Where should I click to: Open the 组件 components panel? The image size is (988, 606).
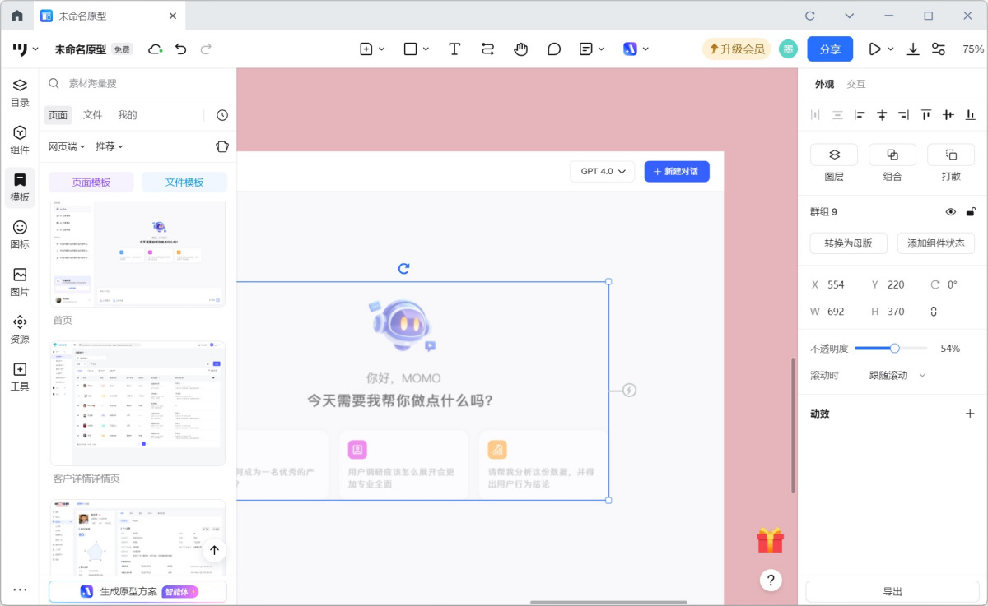tap(20, 140)
